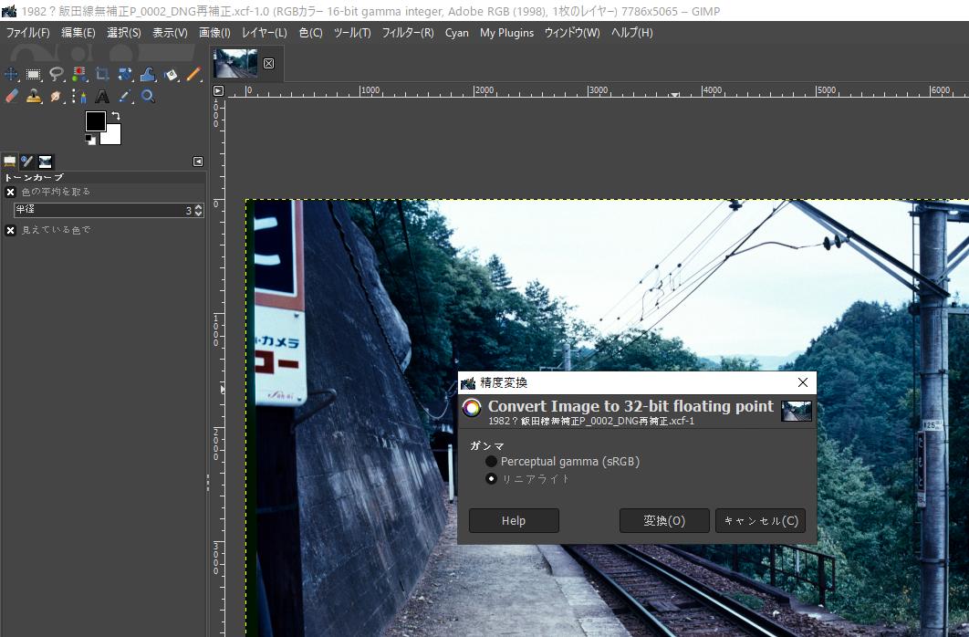The width and height of the screenshot is (969, 637).
Task: Select the Warp Transform tool
Action: pos(148,75)
